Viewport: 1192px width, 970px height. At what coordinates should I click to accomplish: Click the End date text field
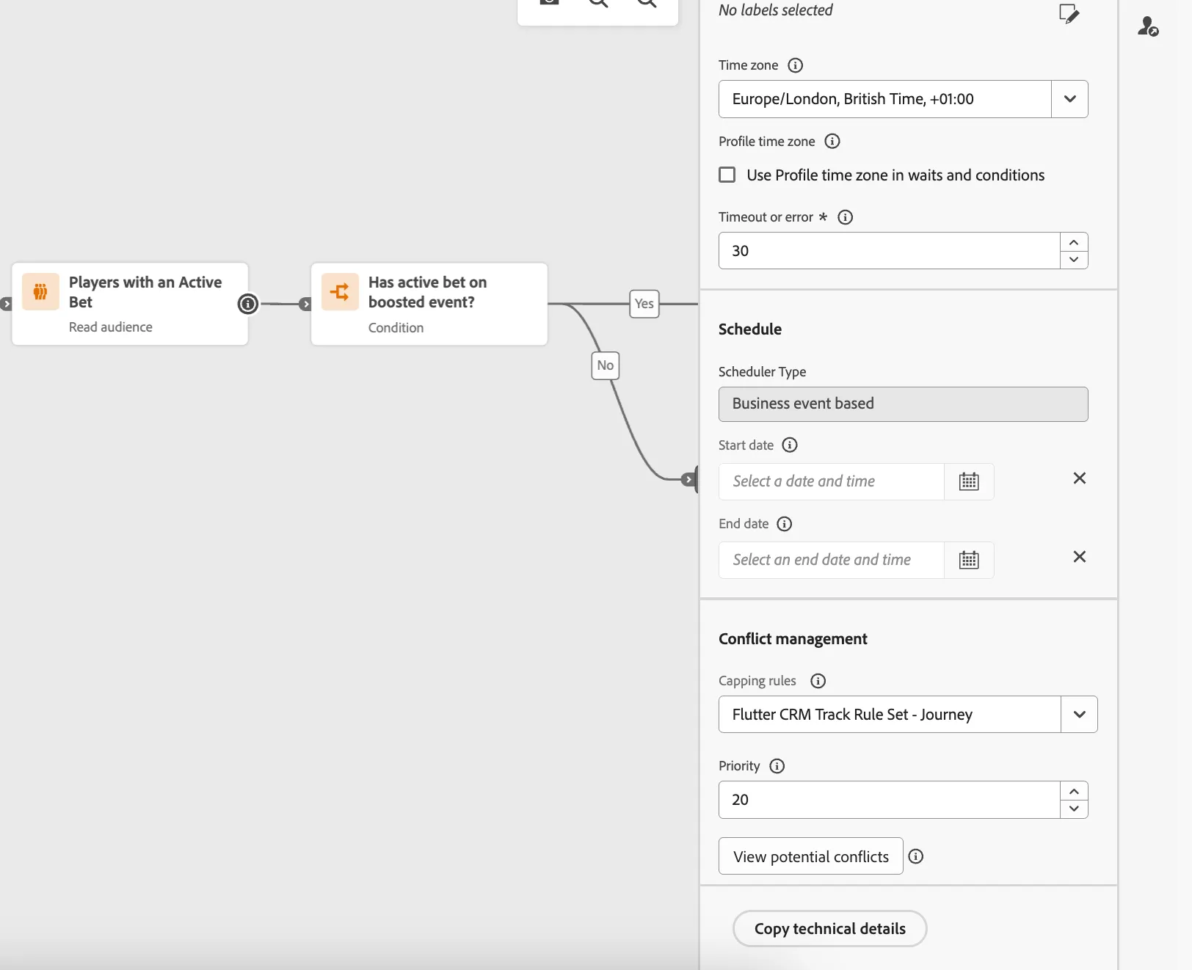click(832, 560)
